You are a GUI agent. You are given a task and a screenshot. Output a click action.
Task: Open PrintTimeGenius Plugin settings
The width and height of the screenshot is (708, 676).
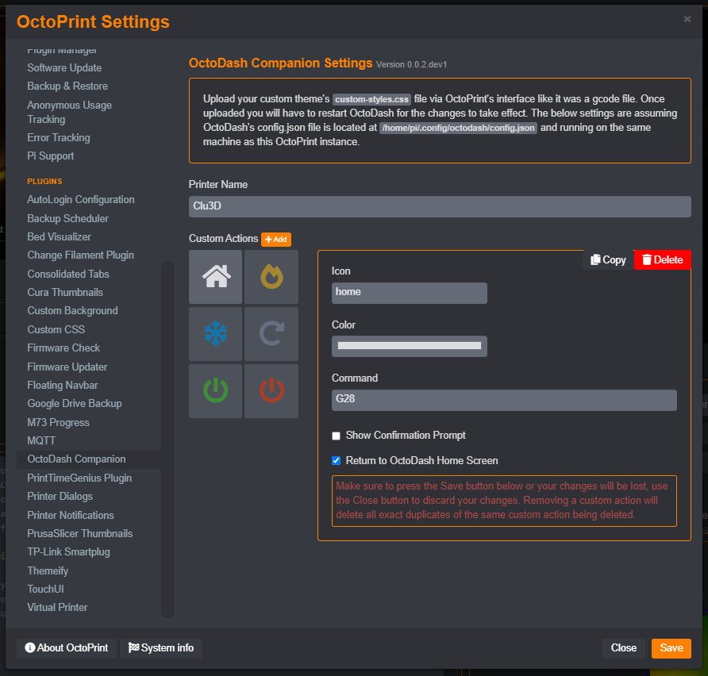(x=79, y=478)
